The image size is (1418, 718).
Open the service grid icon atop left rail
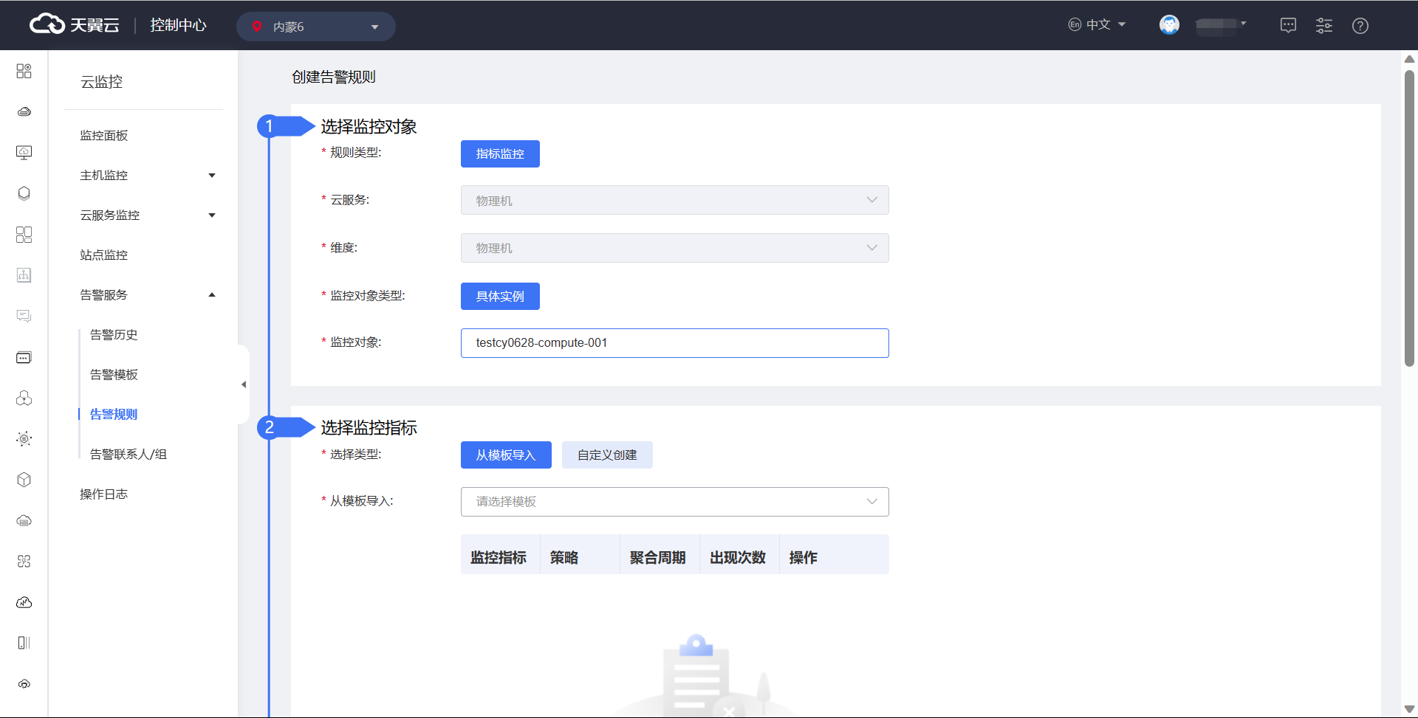click(24, 71)
